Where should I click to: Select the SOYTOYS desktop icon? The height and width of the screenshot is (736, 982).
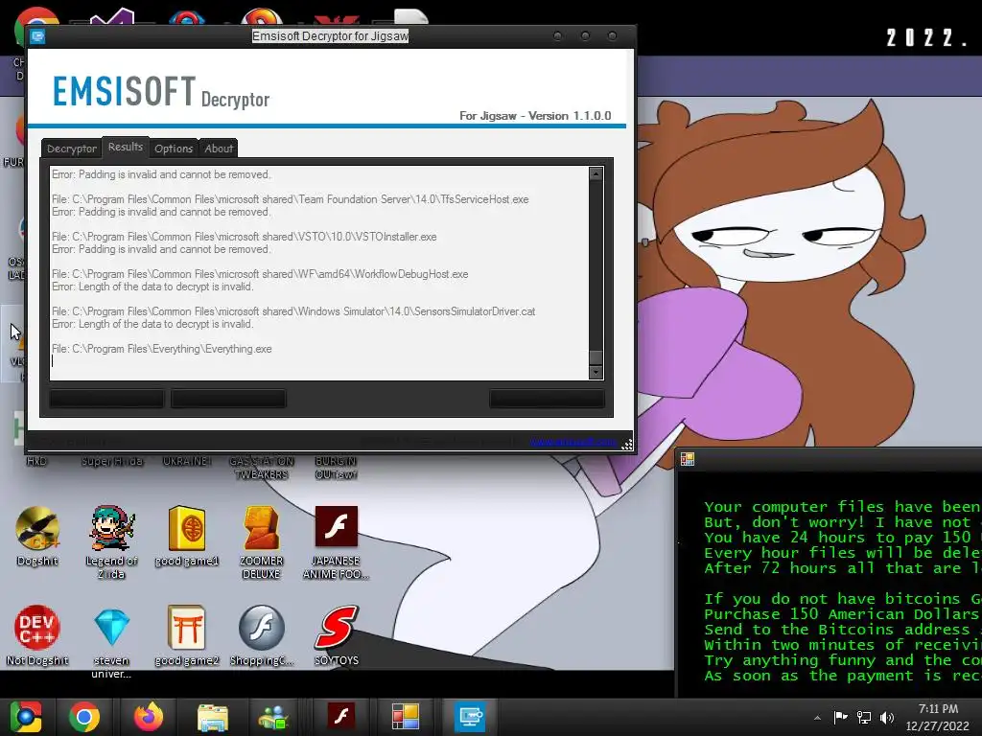click(x=337, y=635)
